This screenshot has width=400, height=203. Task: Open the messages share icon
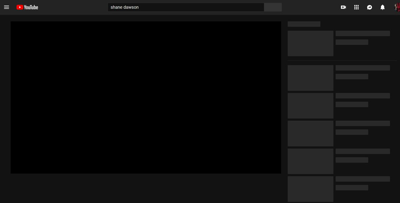click(369, 7)
